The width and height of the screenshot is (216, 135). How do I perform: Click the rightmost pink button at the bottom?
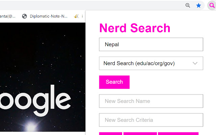[178, 134]
